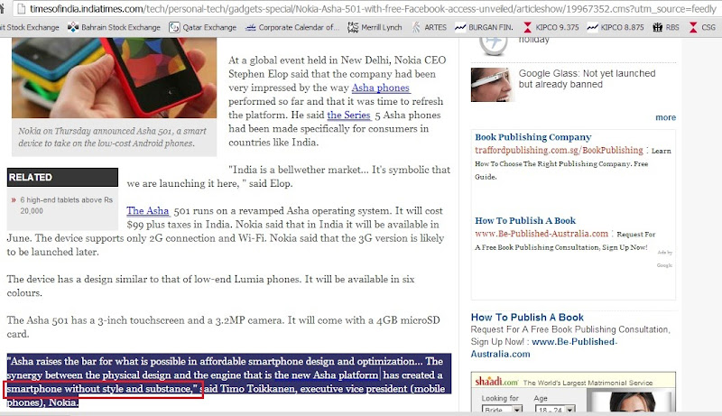
Task: Open the Merrill Lynch bookmark icon
Action: click(353, 28)
